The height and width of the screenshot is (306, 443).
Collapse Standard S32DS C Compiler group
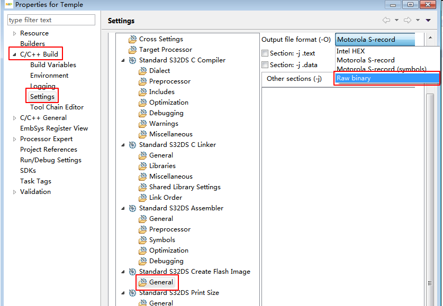[123, 61]
